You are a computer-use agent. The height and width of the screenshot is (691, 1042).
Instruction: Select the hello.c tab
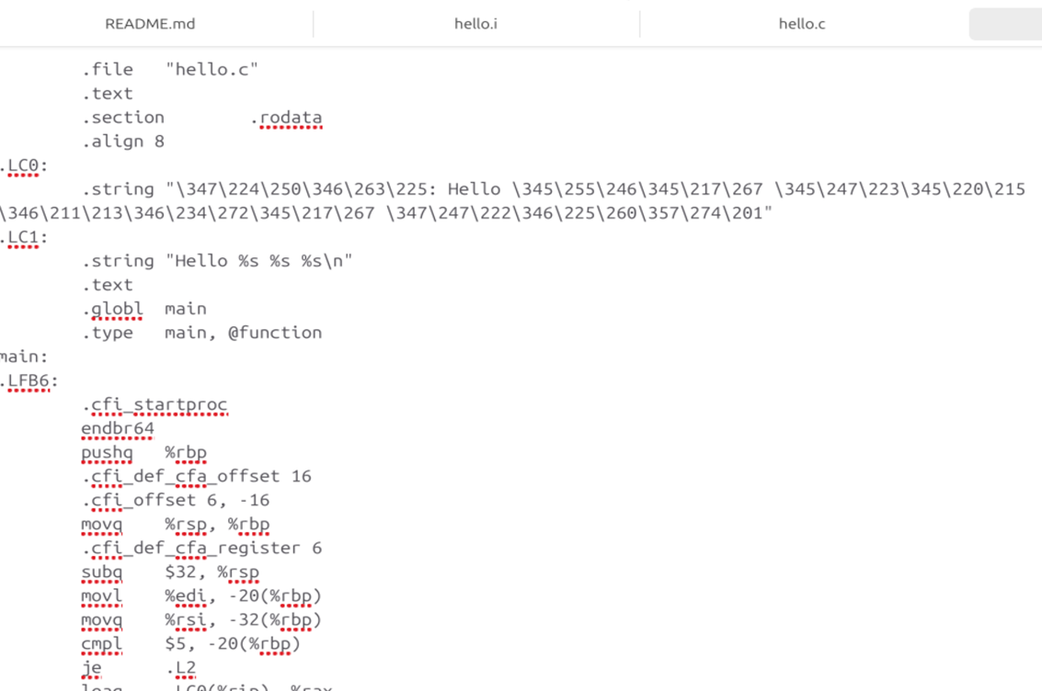pyautogui.click(x=800, y=23)
